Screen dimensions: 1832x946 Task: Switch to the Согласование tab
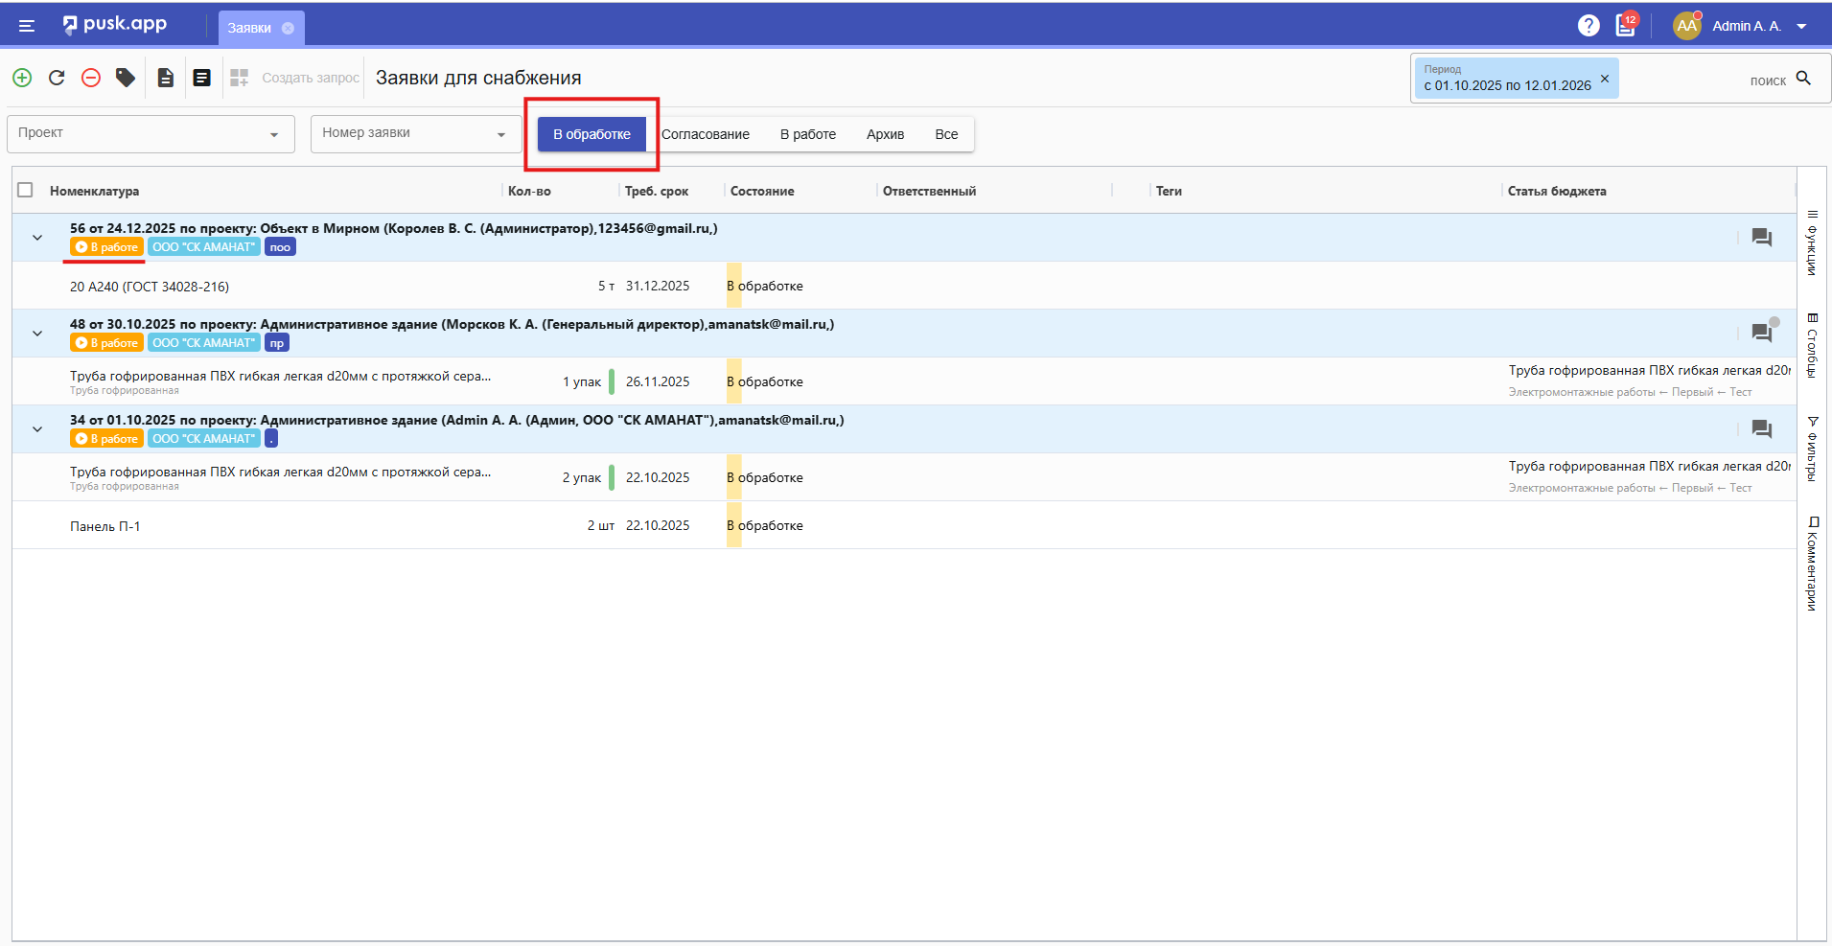point(706,134)
